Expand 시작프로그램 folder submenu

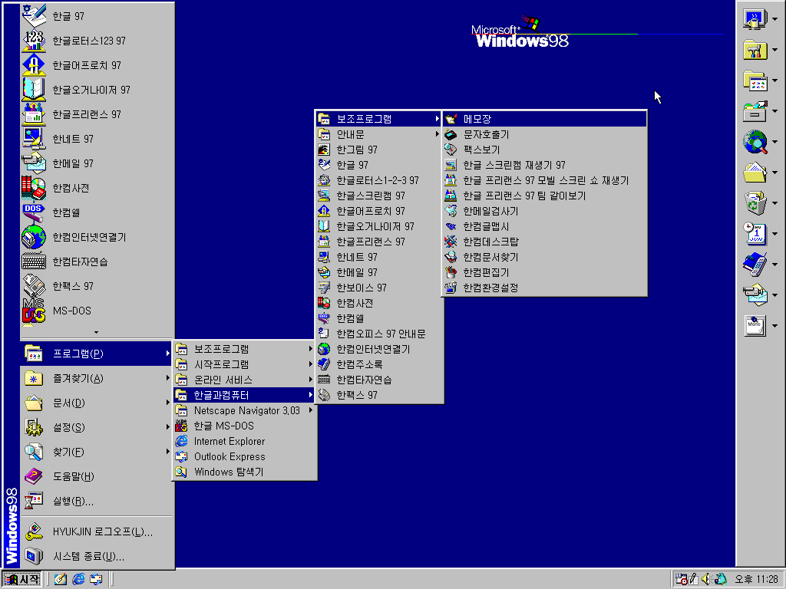[x=245, y=364]
